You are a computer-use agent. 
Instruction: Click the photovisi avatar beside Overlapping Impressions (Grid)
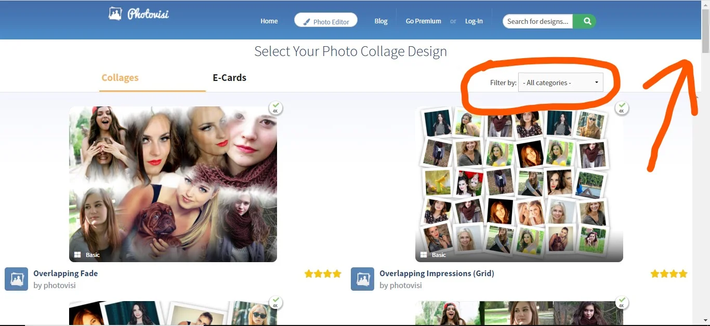362,279
